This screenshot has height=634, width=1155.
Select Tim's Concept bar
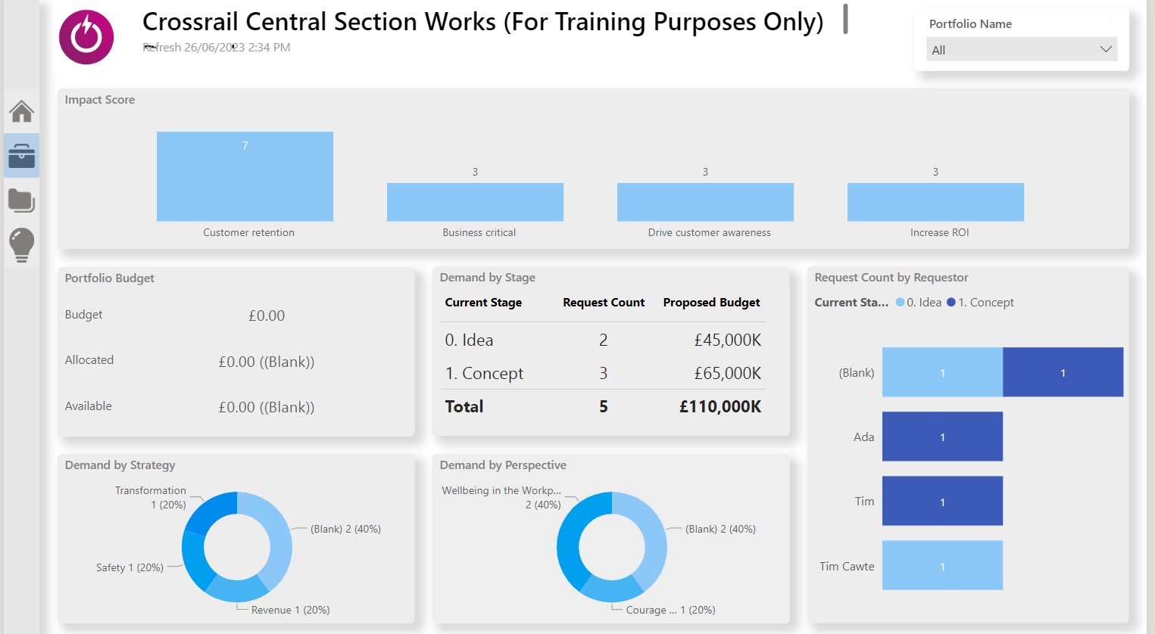pyautogui.click(x=942, y=501)
